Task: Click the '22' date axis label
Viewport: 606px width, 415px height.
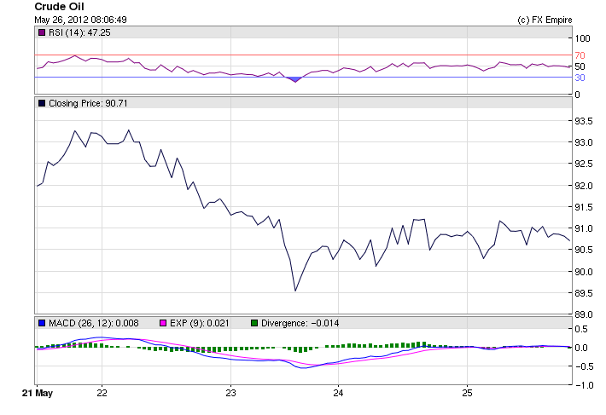Action: (x=102, y=393)
